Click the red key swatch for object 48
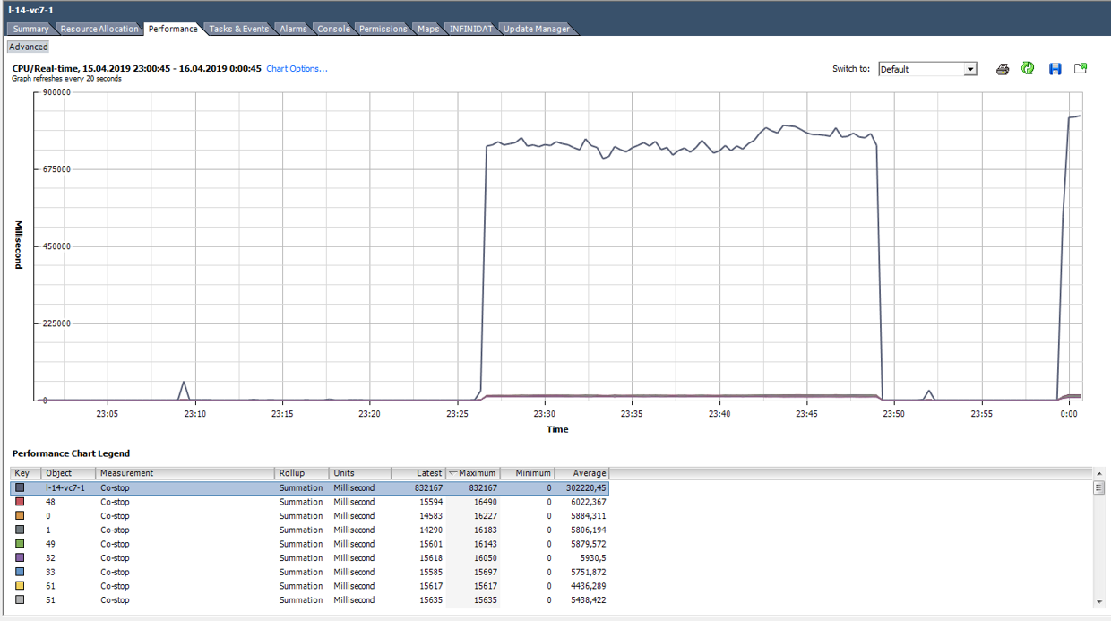The height and width of the screenshot is (621, 1111). click(x=22, y=502)
